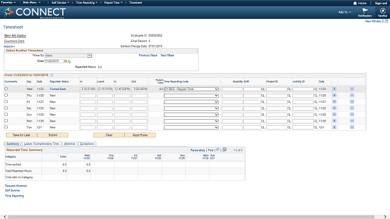Go to the Next Week link
Viewport: 390px width, 219px height.
click(168, 55)
